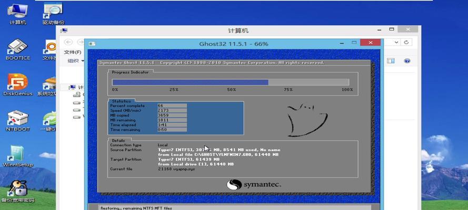Click the source file path C:\GHOST\YLMFWIN7.GHO line
The height and width of the screenshot is (210, 468).
pos(218,155)
